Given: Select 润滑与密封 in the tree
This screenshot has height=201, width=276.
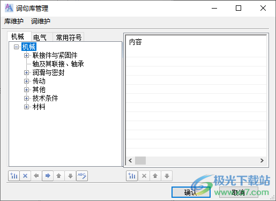Looking at the screenshot, I should [x=48, y=72].
